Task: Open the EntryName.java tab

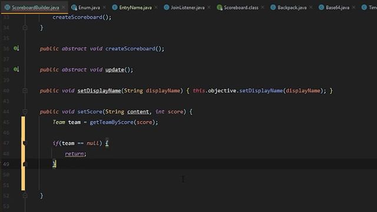Action: coord(135,8)
